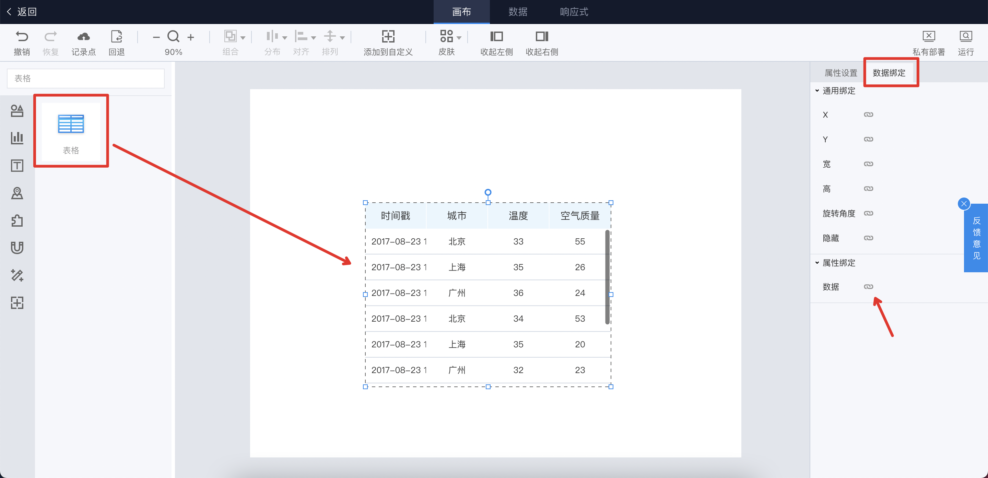The width and height of the screenshot is (988, 478).
Task: Click the 撤销 undo icon
Action: point(22,36)
